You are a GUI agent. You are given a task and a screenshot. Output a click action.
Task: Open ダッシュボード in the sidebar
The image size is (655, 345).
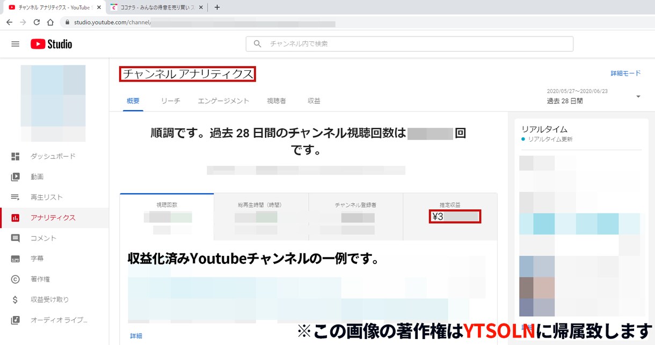coord(54,156)
